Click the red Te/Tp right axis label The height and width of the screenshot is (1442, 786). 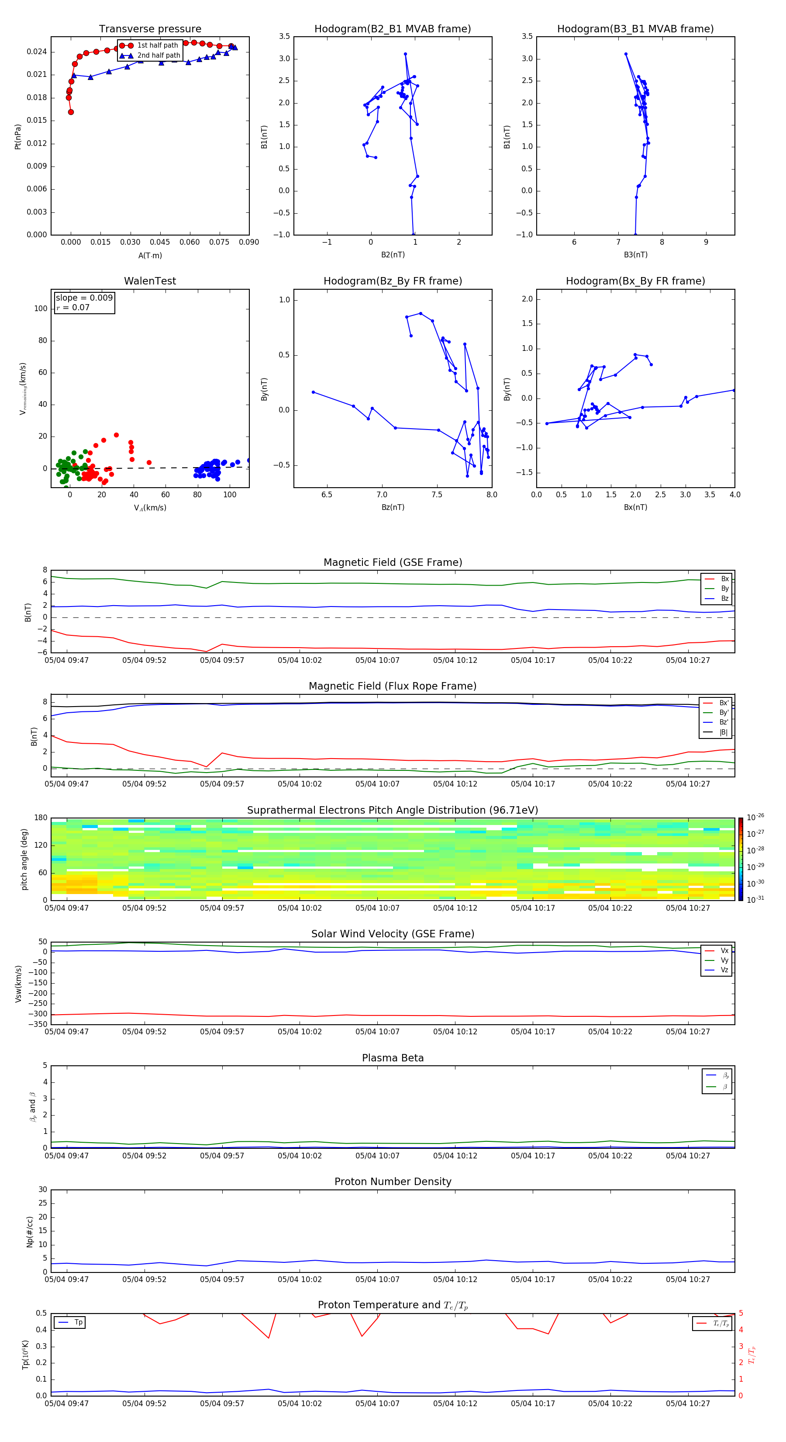[752, 1355]
